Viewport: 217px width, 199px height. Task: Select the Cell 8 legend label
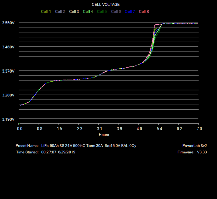pos(144,11)
